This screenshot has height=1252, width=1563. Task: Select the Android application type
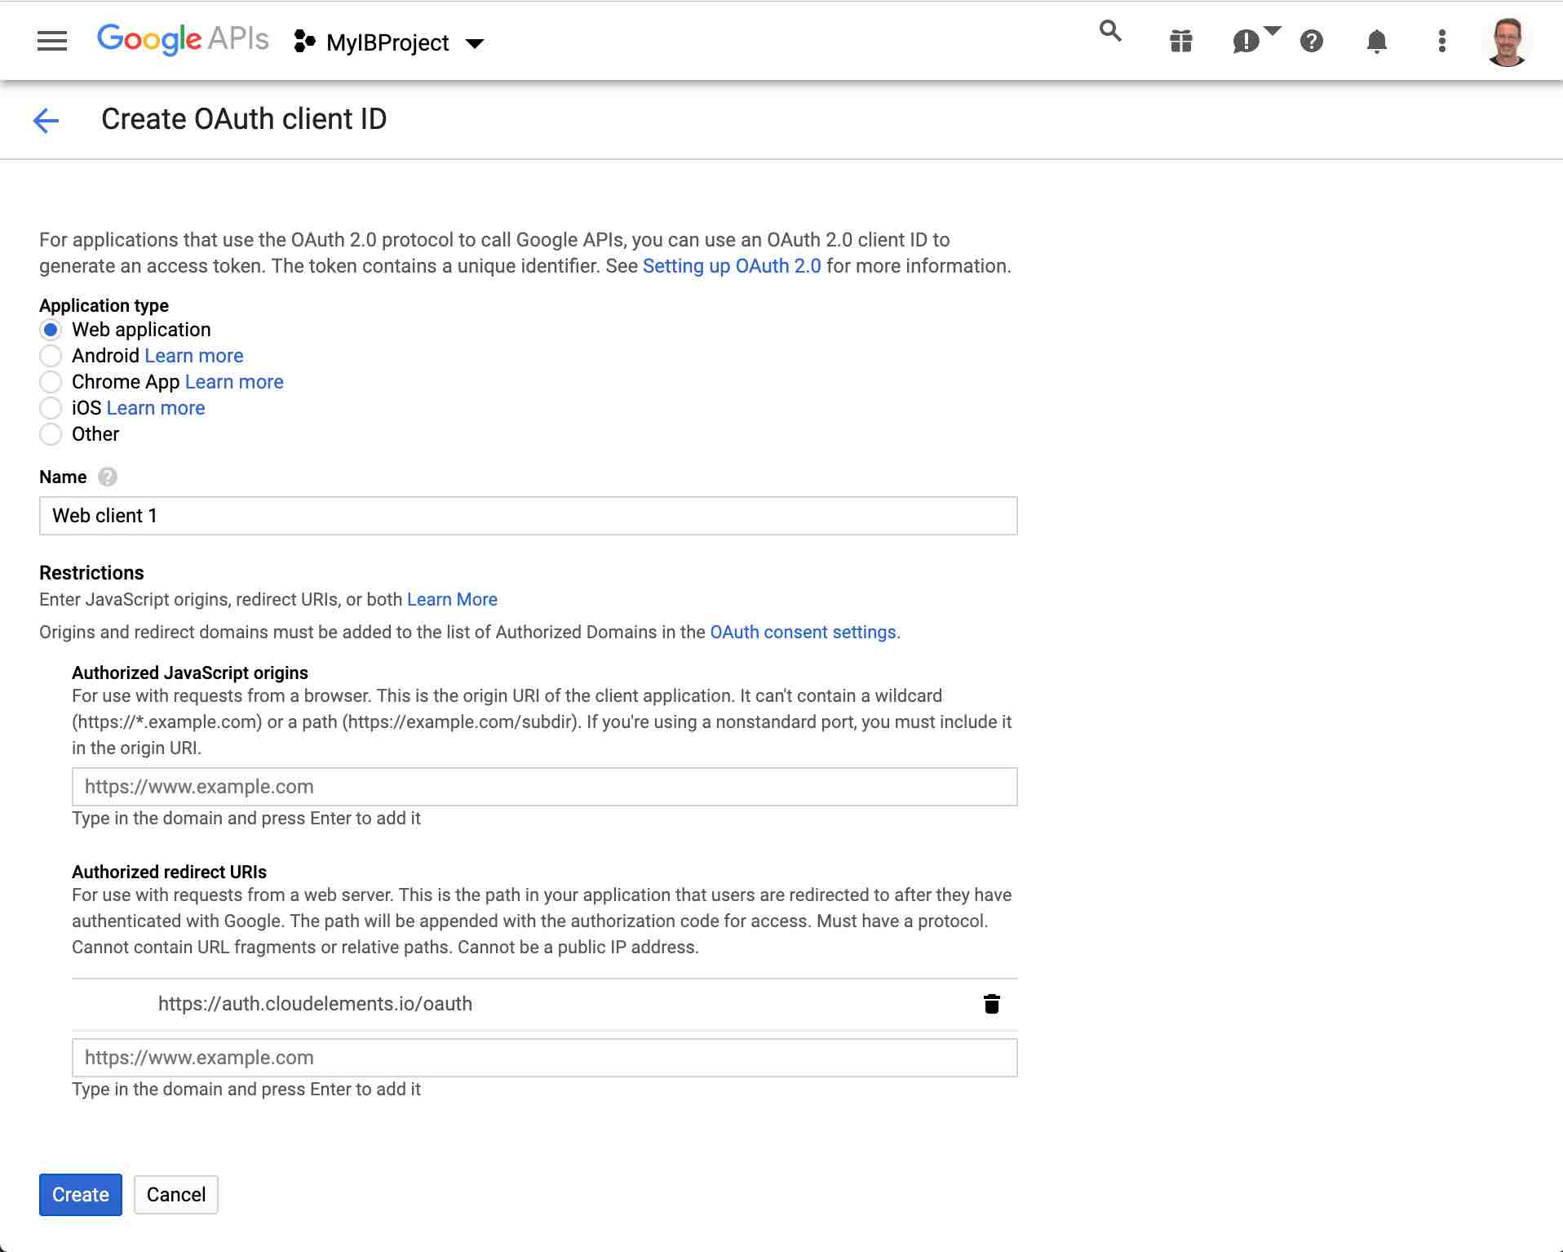(x=51, y=356)
